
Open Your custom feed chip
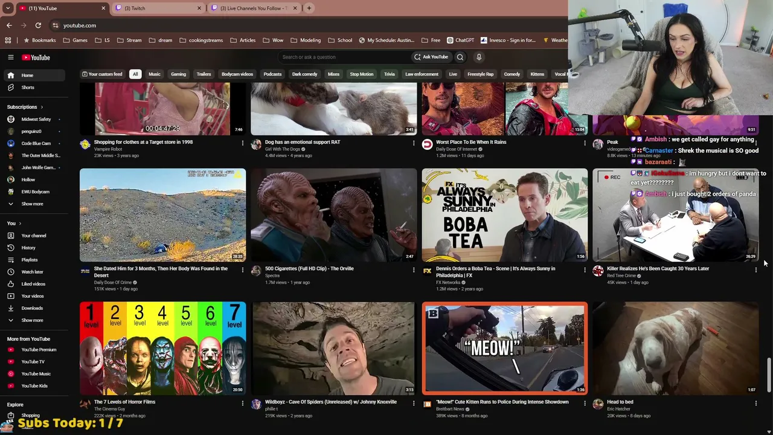pyautogui.click(x=102, y=74)
